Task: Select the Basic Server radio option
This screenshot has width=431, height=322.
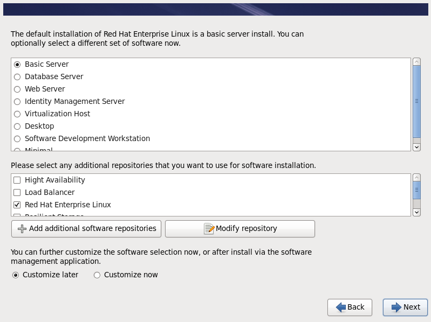Action: 17,65
